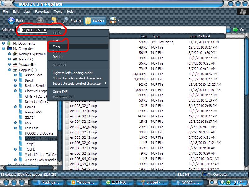
Task: Select file em005_32_l0.nup
Action: point(83,127)
